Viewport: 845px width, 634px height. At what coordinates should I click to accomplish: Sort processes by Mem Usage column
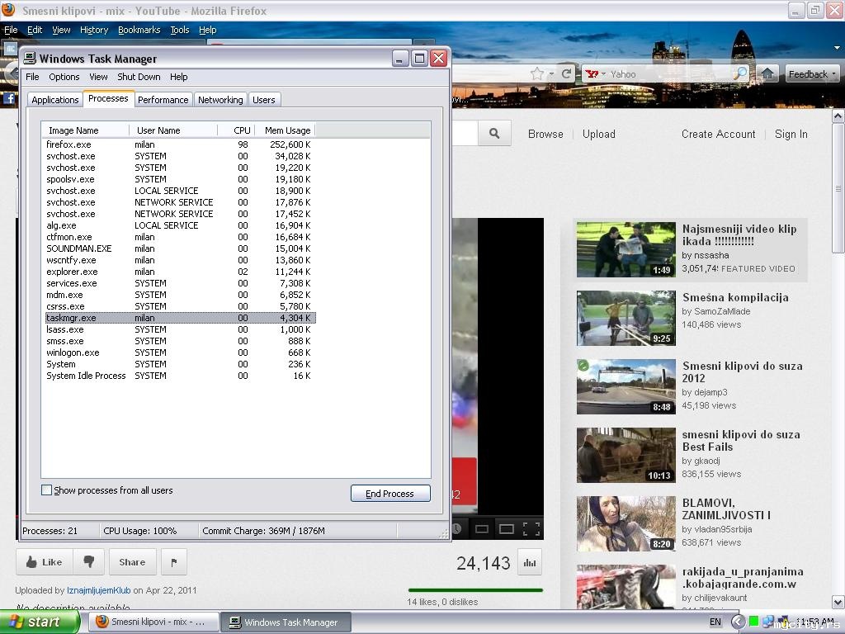(x=286, y=130)
